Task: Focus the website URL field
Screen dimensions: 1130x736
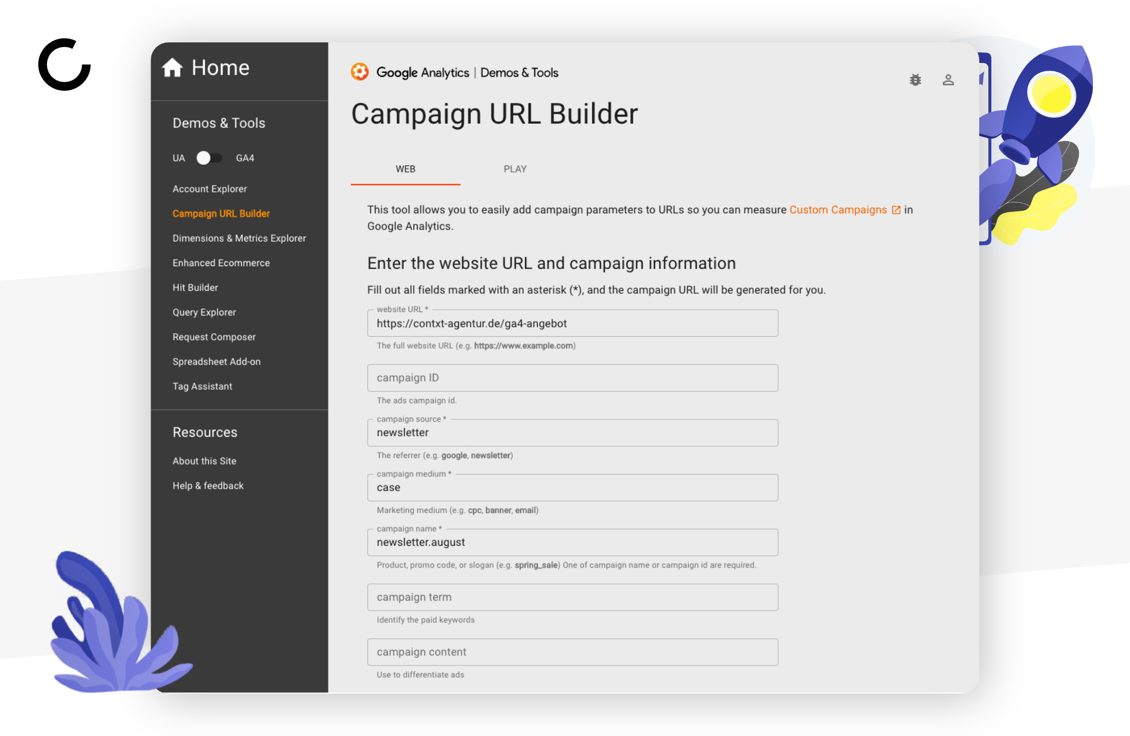Action: click(x=573, y=323)
